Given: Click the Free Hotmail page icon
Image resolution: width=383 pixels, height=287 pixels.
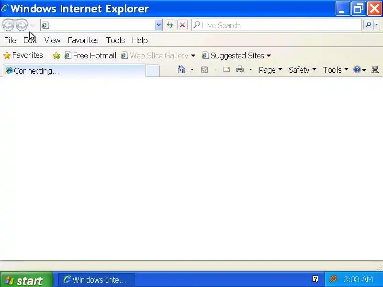Looking at the screenshot, I should pos(68,55).
